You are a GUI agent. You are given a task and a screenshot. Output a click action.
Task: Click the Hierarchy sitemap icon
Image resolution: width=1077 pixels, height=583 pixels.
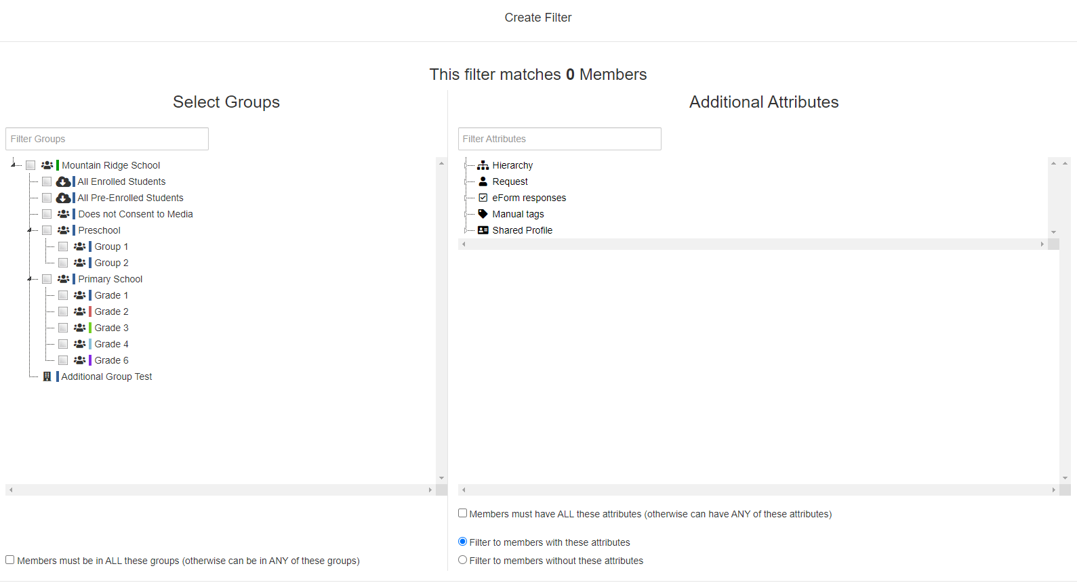(x=483, y=165)
